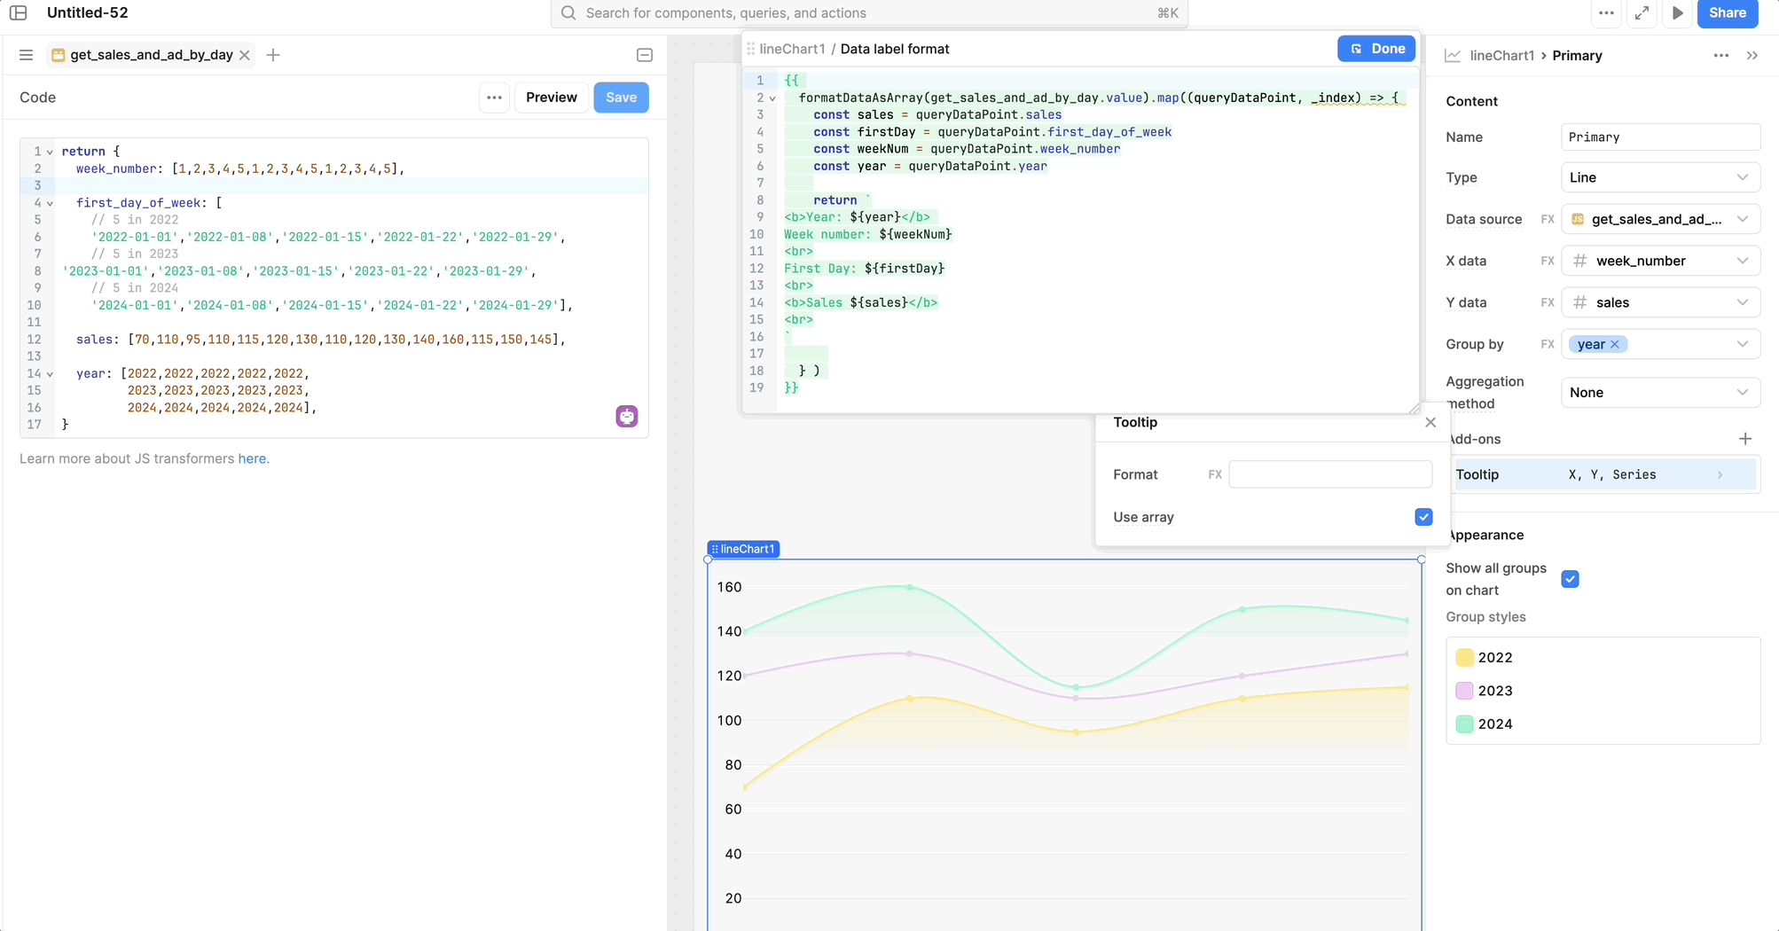Click the search bar for components
Screen dimensions: 1779x931
[869, 13]
